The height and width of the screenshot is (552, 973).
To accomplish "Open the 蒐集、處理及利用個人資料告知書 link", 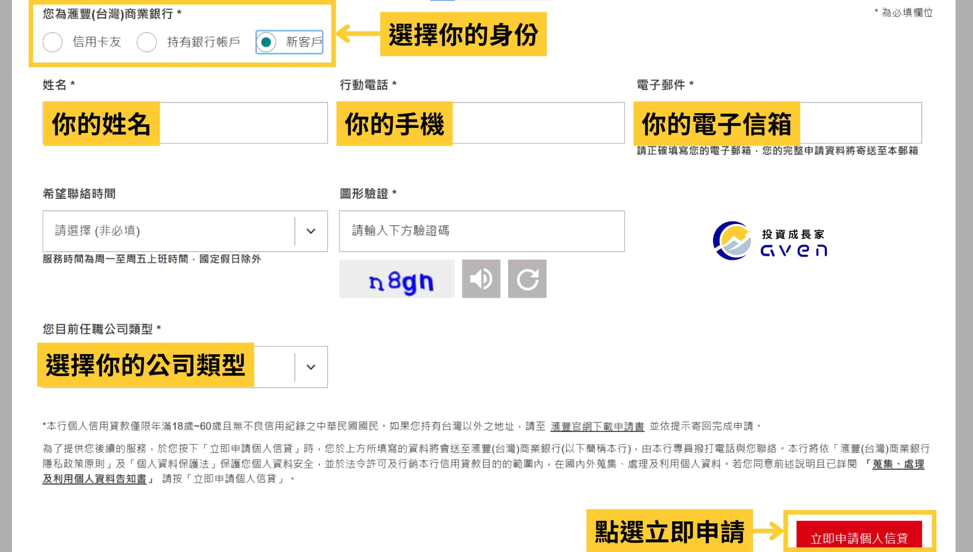I will pos(898,464).
